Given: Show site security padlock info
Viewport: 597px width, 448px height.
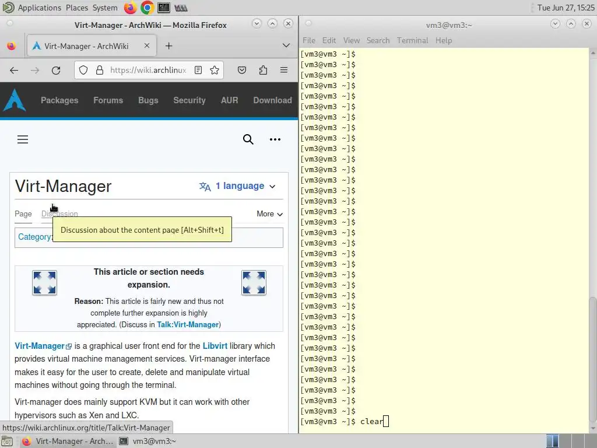Looking at the screenshot, I should pyautogui.click(x=99, y=70).
